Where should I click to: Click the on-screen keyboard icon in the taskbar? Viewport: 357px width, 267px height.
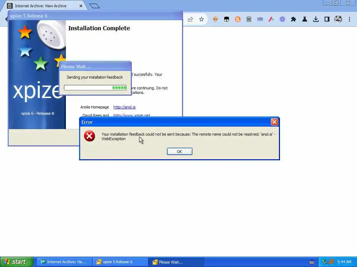[312, 262]
